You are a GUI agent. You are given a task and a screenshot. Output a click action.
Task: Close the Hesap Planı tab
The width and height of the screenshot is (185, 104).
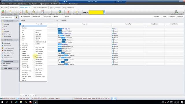(x=29, y=8)
